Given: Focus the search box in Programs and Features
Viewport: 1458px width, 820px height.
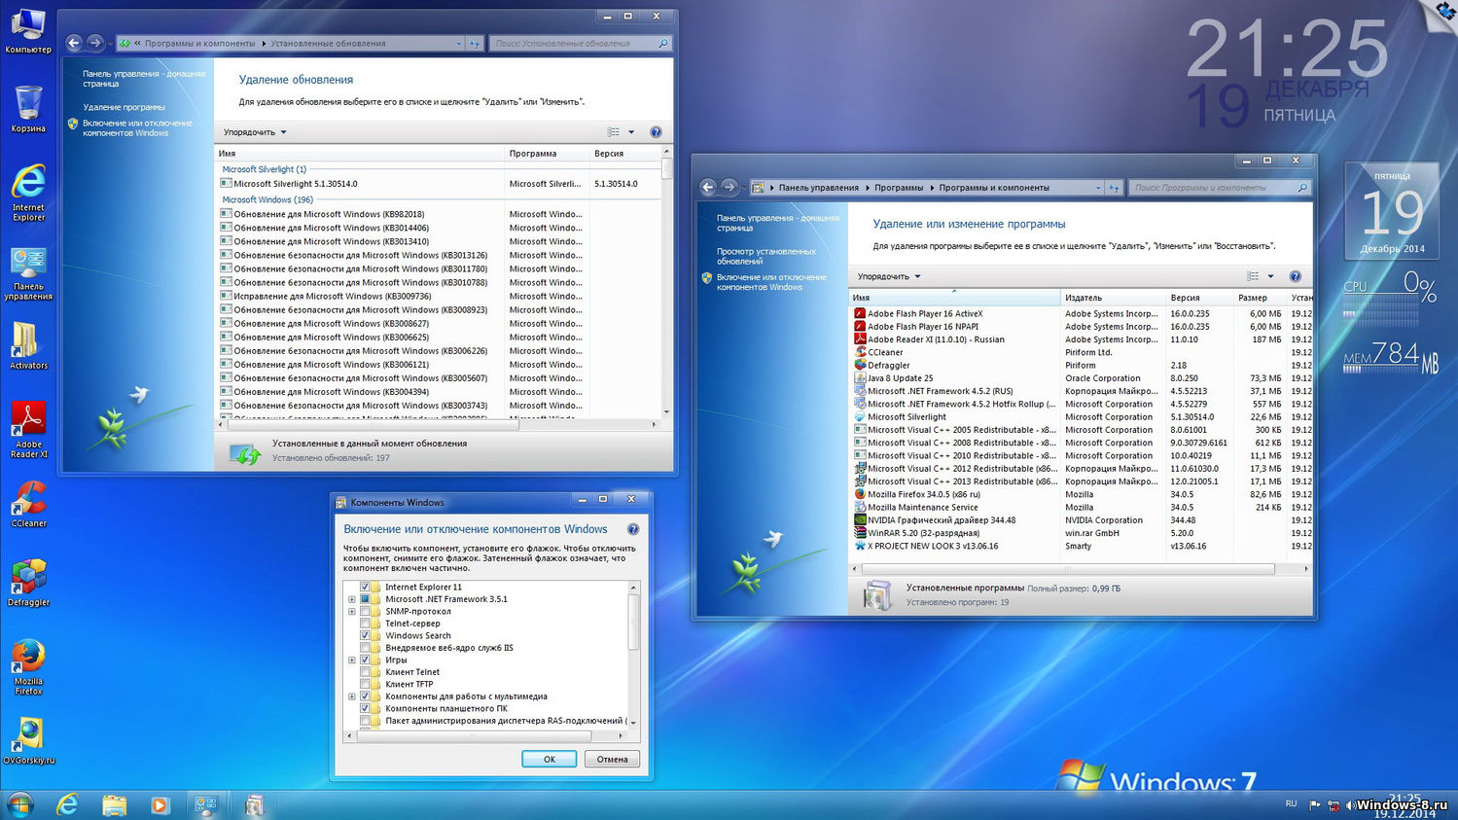Looking at the screenshot, I should (1220, 188).
